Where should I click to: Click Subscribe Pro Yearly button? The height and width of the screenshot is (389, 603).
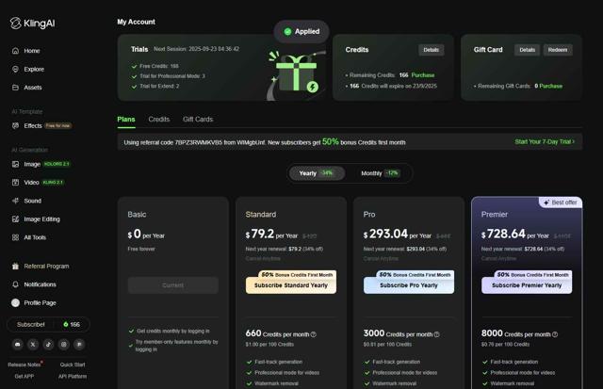[409, 285]
